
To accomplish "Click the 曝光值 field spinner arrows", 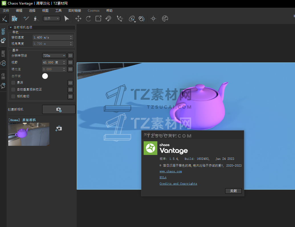I will (64, 69).
